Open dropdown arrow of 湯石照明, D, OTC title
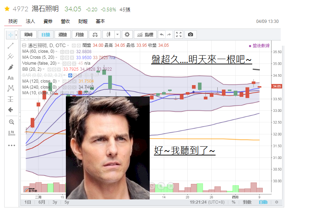317x211 pixels. pyautogui.click(x=68, y=46)
